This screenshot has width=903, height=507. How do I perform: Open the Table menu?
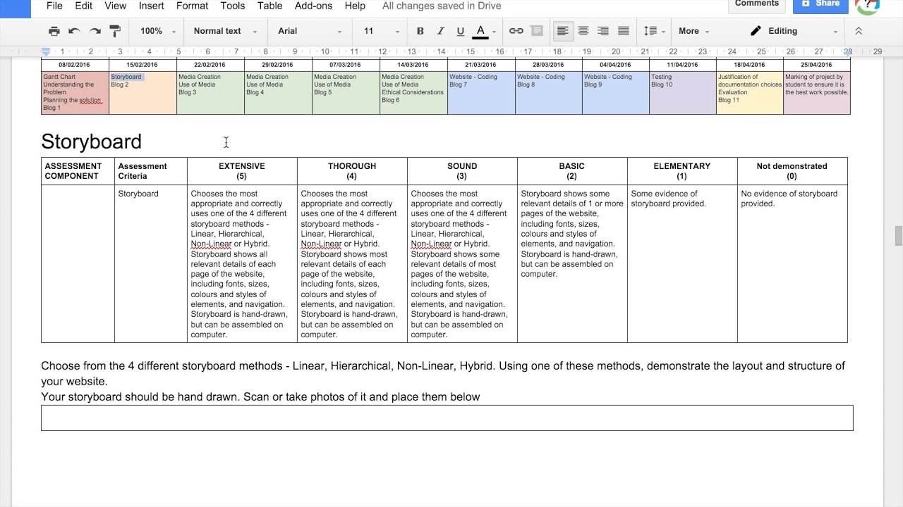pyautogui.click(x=269, y=6)
